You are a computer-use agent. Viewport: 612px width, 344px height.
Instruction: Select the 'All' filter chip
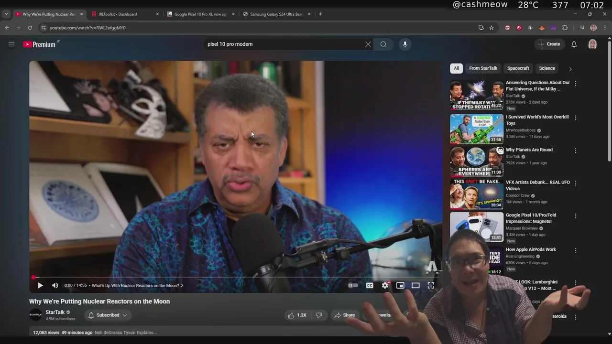point(456,68)
